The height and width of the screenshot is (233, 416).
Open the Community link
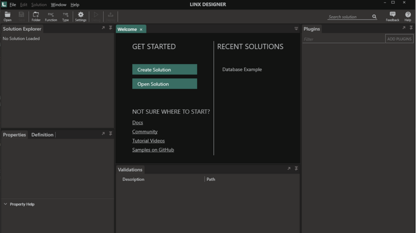point(145,131)
